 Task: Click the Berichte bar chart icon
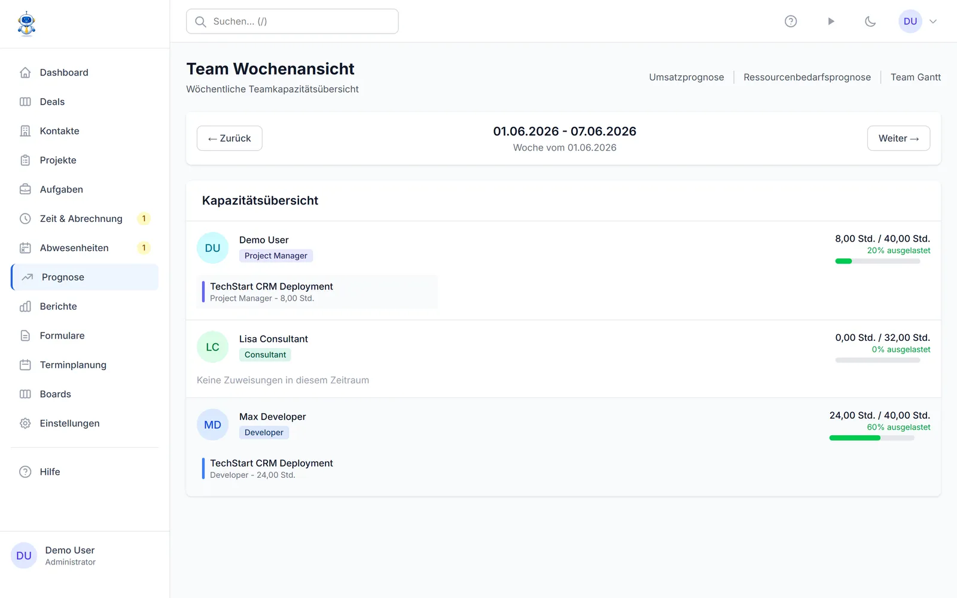click(x=25, y=307)
